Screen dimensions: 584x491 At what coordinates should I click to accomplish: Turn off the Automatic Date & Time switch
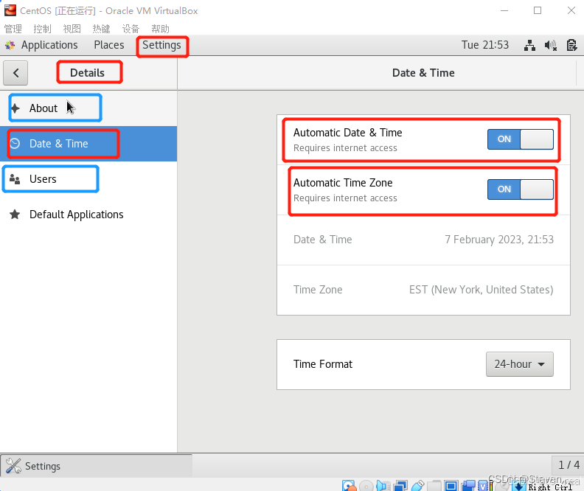point(521,139)
